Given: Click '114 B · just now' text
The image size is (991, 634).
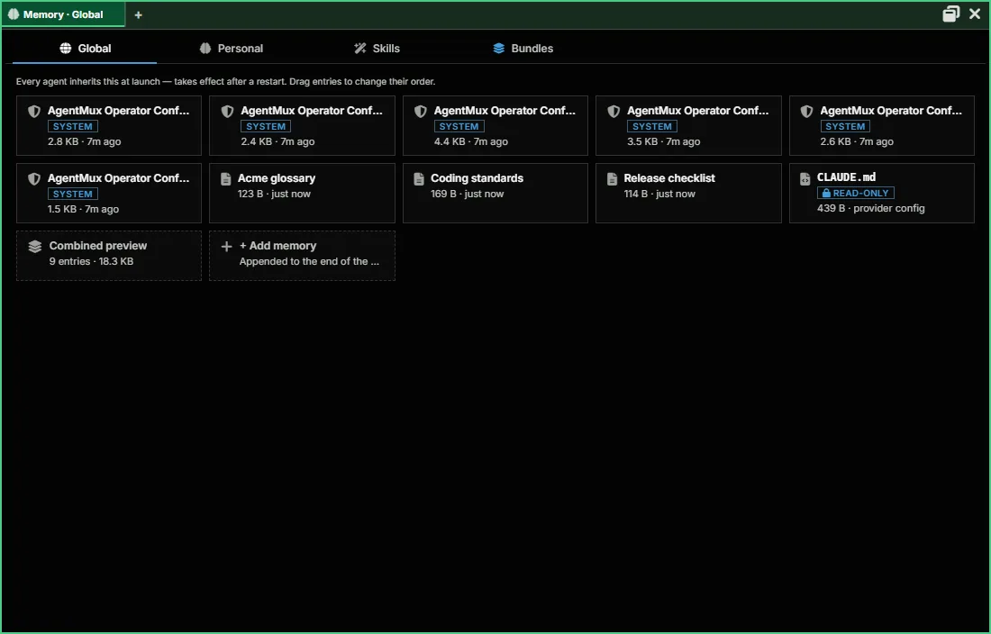Looking at the screenshot, I should (659, 194).
